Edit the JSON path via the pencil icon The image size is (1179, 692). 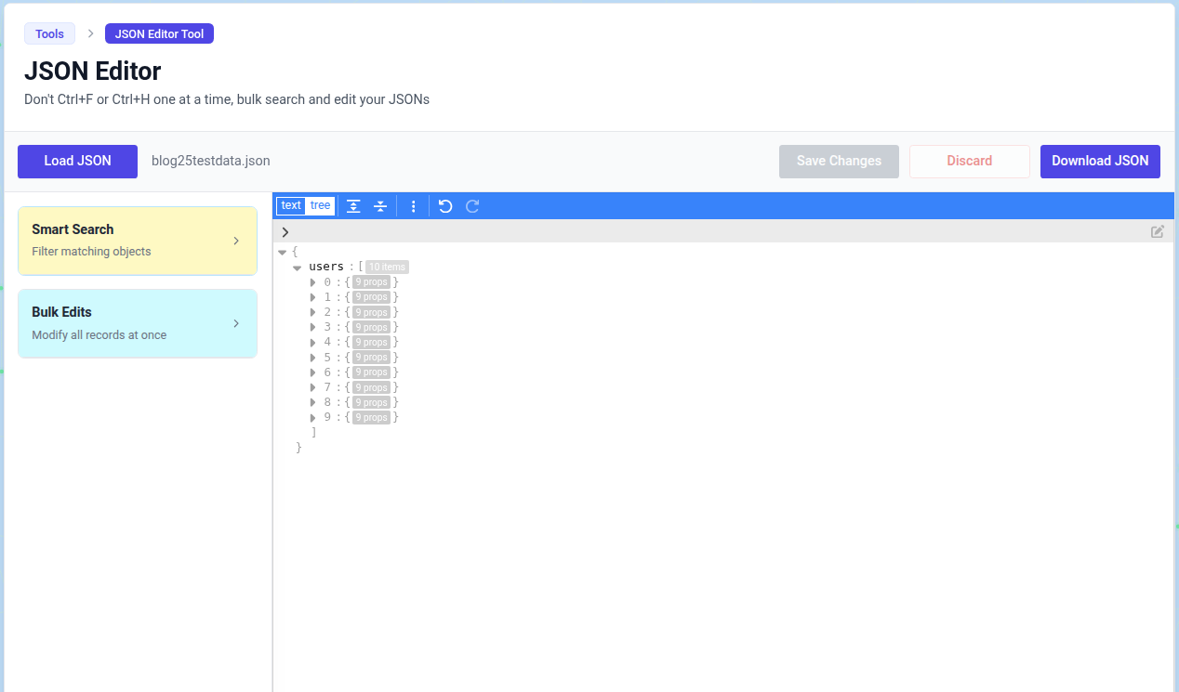(x=1158, y=231)
